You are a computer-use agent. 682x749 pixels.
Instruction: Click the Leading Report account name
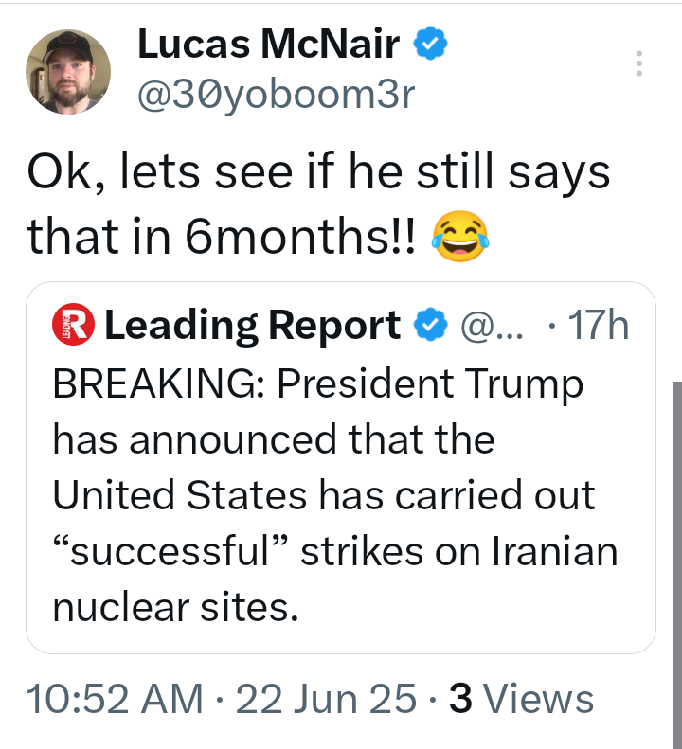(252, 326)
